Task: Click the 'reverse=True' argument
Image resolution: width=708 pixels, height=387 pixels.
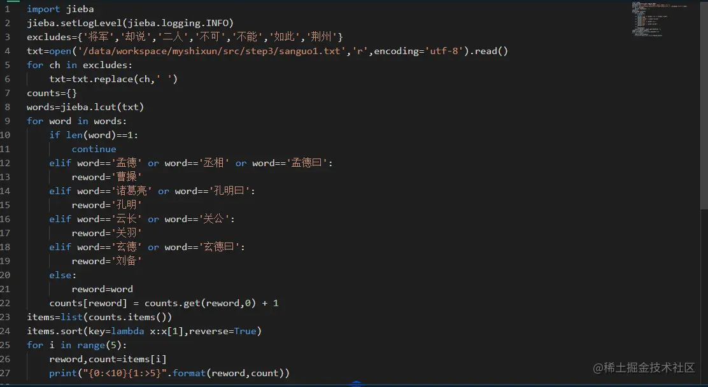Action: (x=223, y=331)
